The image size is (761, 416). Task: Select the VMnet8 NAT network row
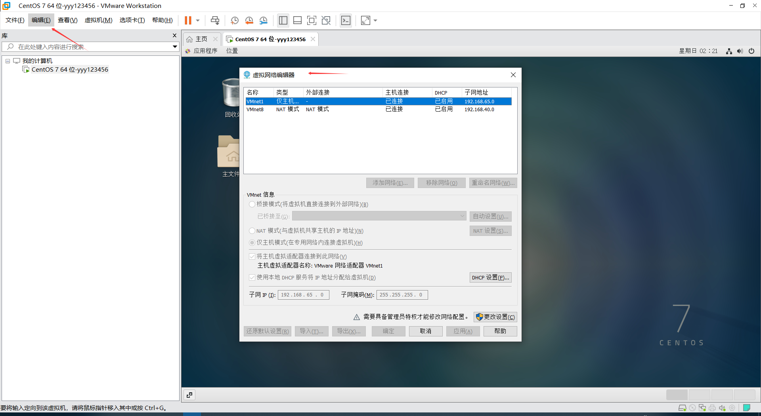point(379,109)
